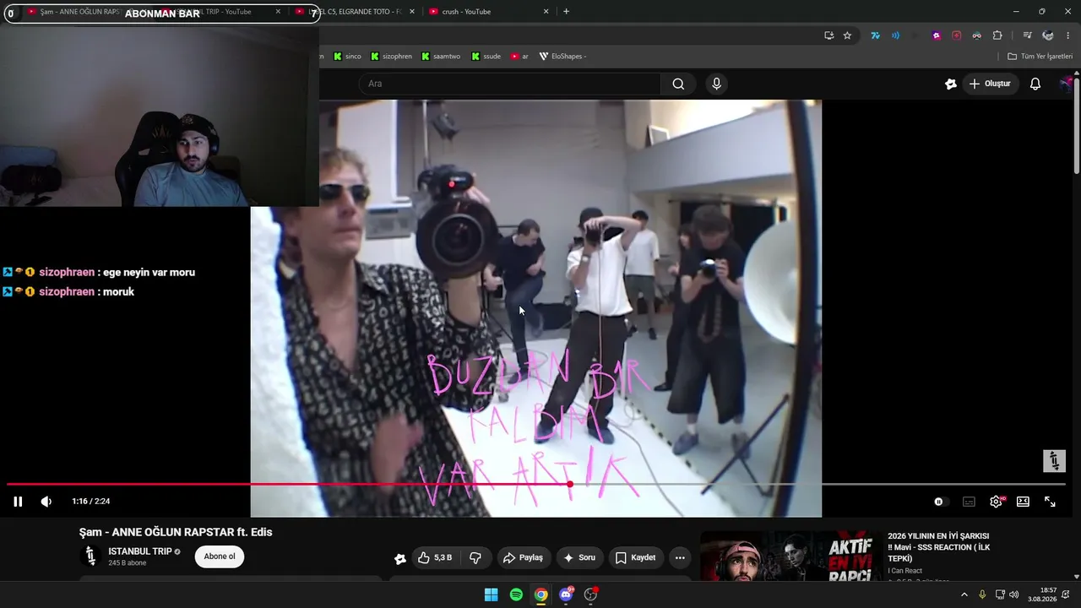Save video with the Kaydet button
The width and height of the screenshot is (1081, 608).
click(x=635, y=557)
